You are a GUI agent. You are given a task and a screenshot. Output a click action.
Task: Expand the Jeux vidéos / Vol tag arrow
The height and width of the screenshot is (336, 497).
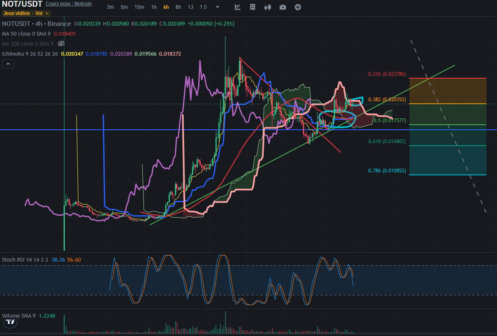click(x=47, y=13)
